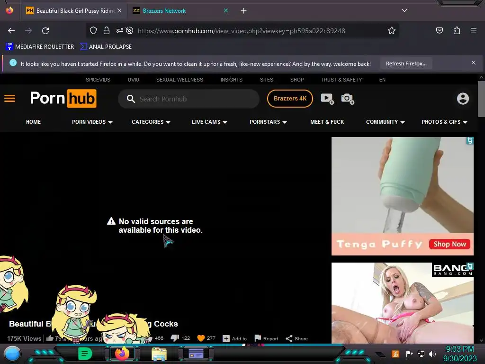Open the Action Center flag icon
485x364 pixels.
(x=409, y=354)
